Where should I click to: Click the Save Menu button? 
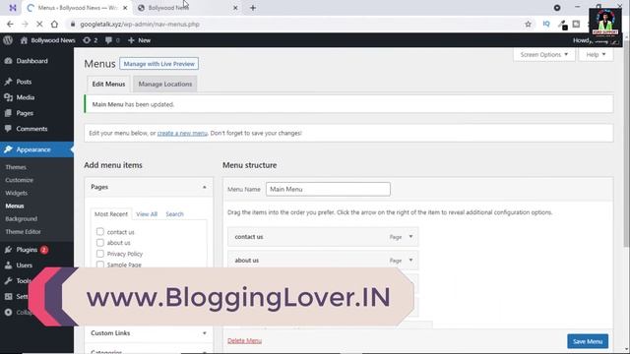[x=588, y=341]
